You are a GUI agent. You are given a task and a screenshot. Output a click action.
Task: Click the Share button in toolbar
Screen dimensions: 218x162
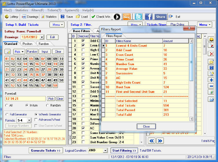(x=161, y=17)
